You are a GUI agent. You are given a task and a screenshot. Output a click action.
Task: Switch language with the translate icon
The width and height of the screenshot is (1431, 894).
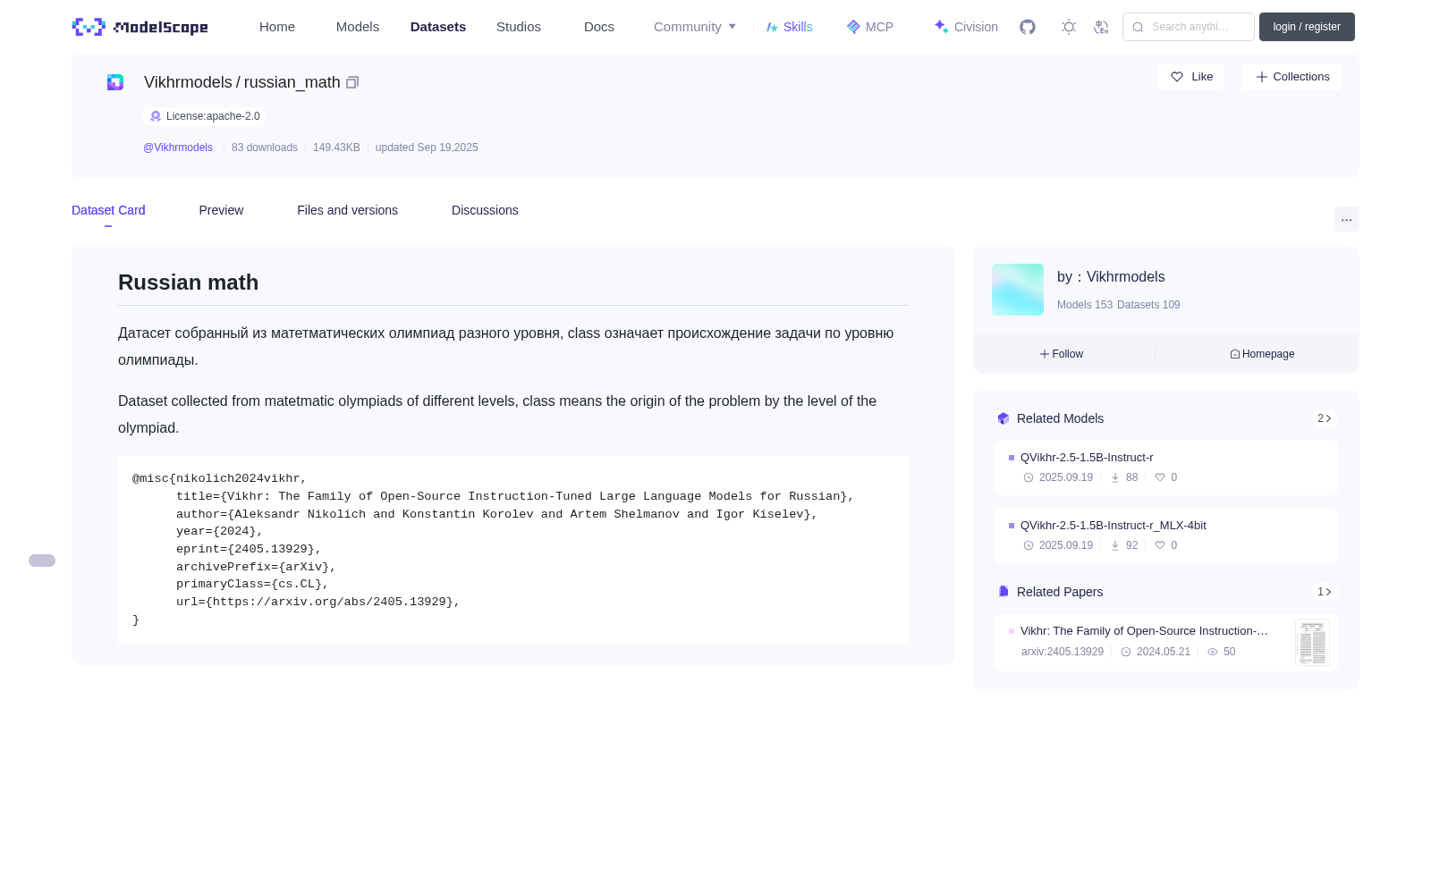tap(1102, 27)
